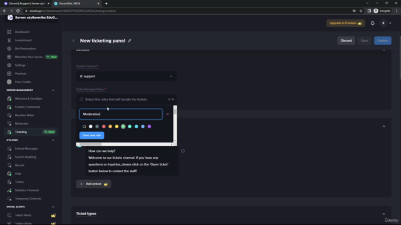Click the back arrow beside panel title
Viewport: 401px width, 225px height.
[74, 41]
